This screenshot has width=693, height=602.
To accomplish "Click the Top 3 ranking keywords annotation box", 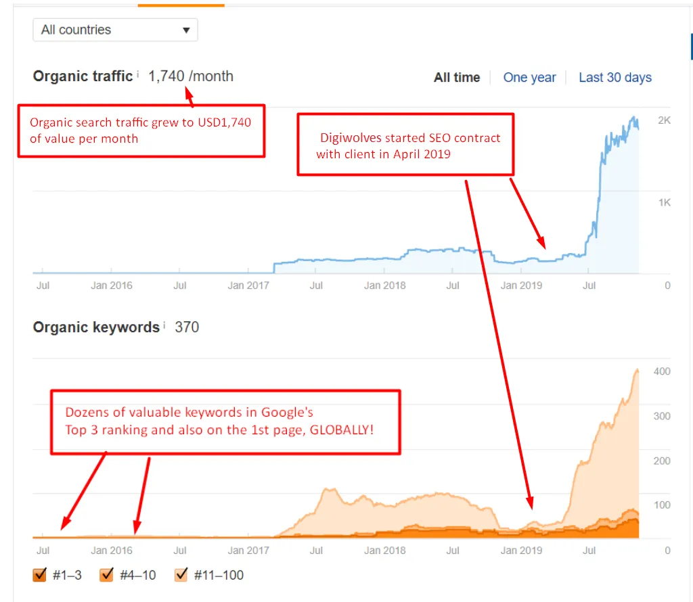I will click(225, 422).
